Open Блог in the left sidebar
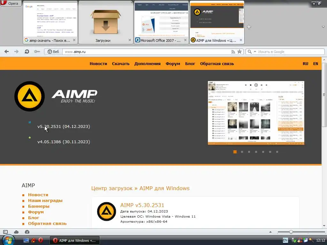The width and height of the screenshot is (327, 245). point(34,218)
